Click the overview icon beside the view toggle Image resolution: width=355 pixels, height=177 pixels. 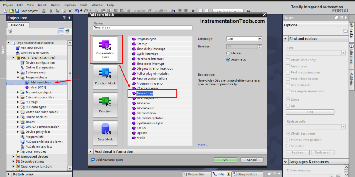coord(67,31)
